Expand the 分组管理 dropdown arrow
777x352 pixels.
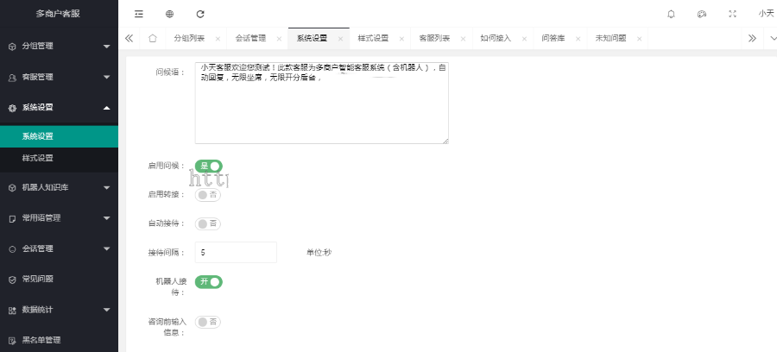pos(106,47)
